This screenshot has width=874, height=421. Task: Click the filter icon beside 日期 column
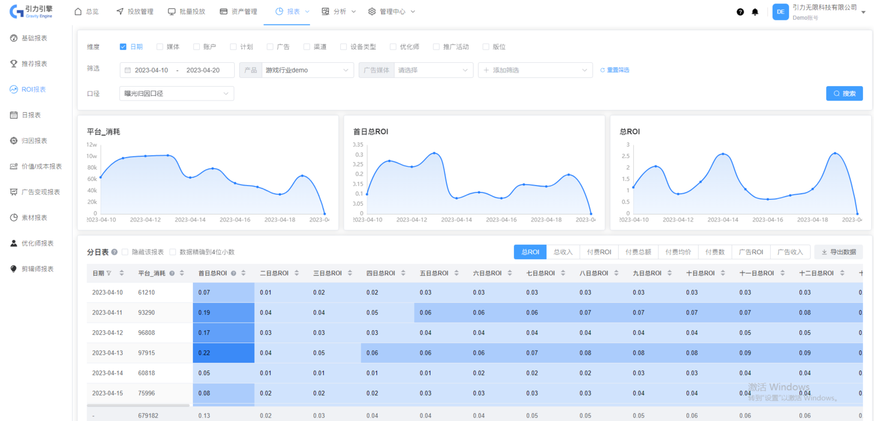[x=109, y=273]
